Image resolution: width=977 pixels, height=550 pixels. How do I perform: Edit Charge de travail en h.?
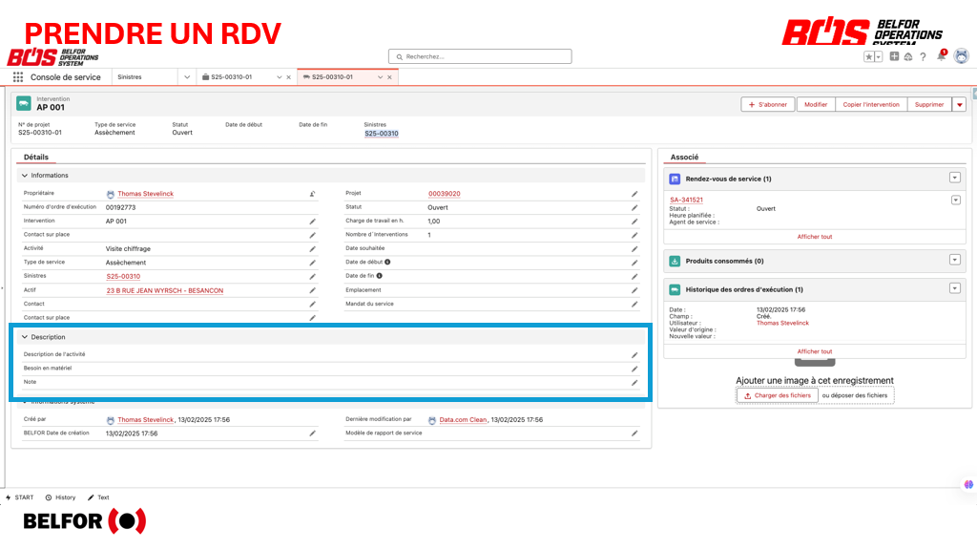click(x=634, y=222)
